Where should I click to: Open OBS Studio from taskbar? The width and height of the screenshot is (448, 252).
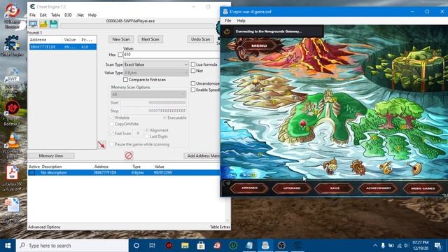click(x=281, y=246)
